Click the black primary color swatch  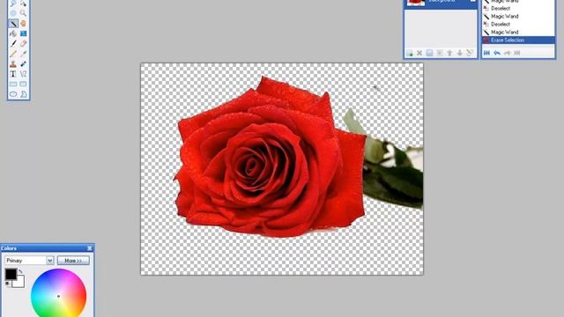tap(11, 274)
